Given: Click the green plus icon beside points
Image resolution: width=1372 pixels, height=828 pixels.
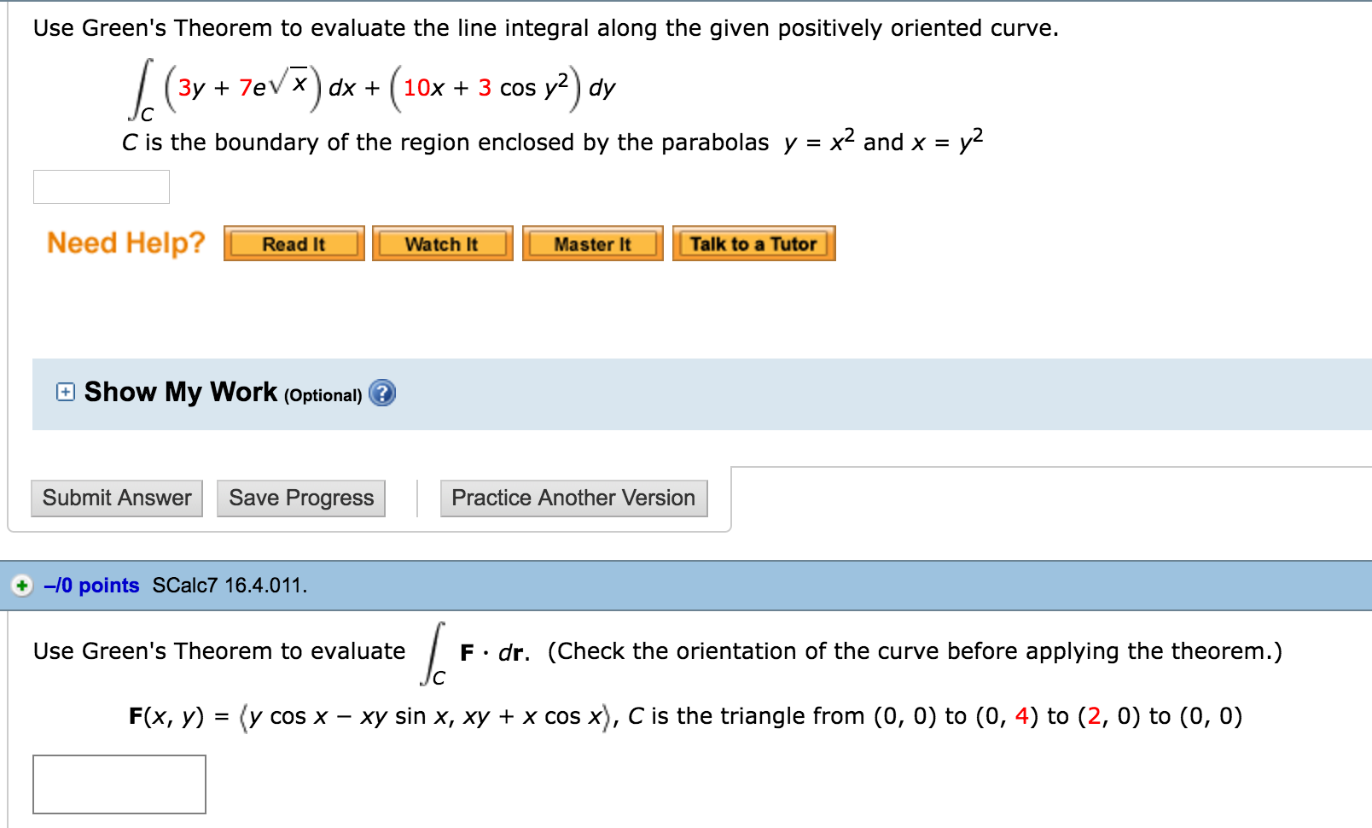Looking at the screenshot, I should point(22,586).
